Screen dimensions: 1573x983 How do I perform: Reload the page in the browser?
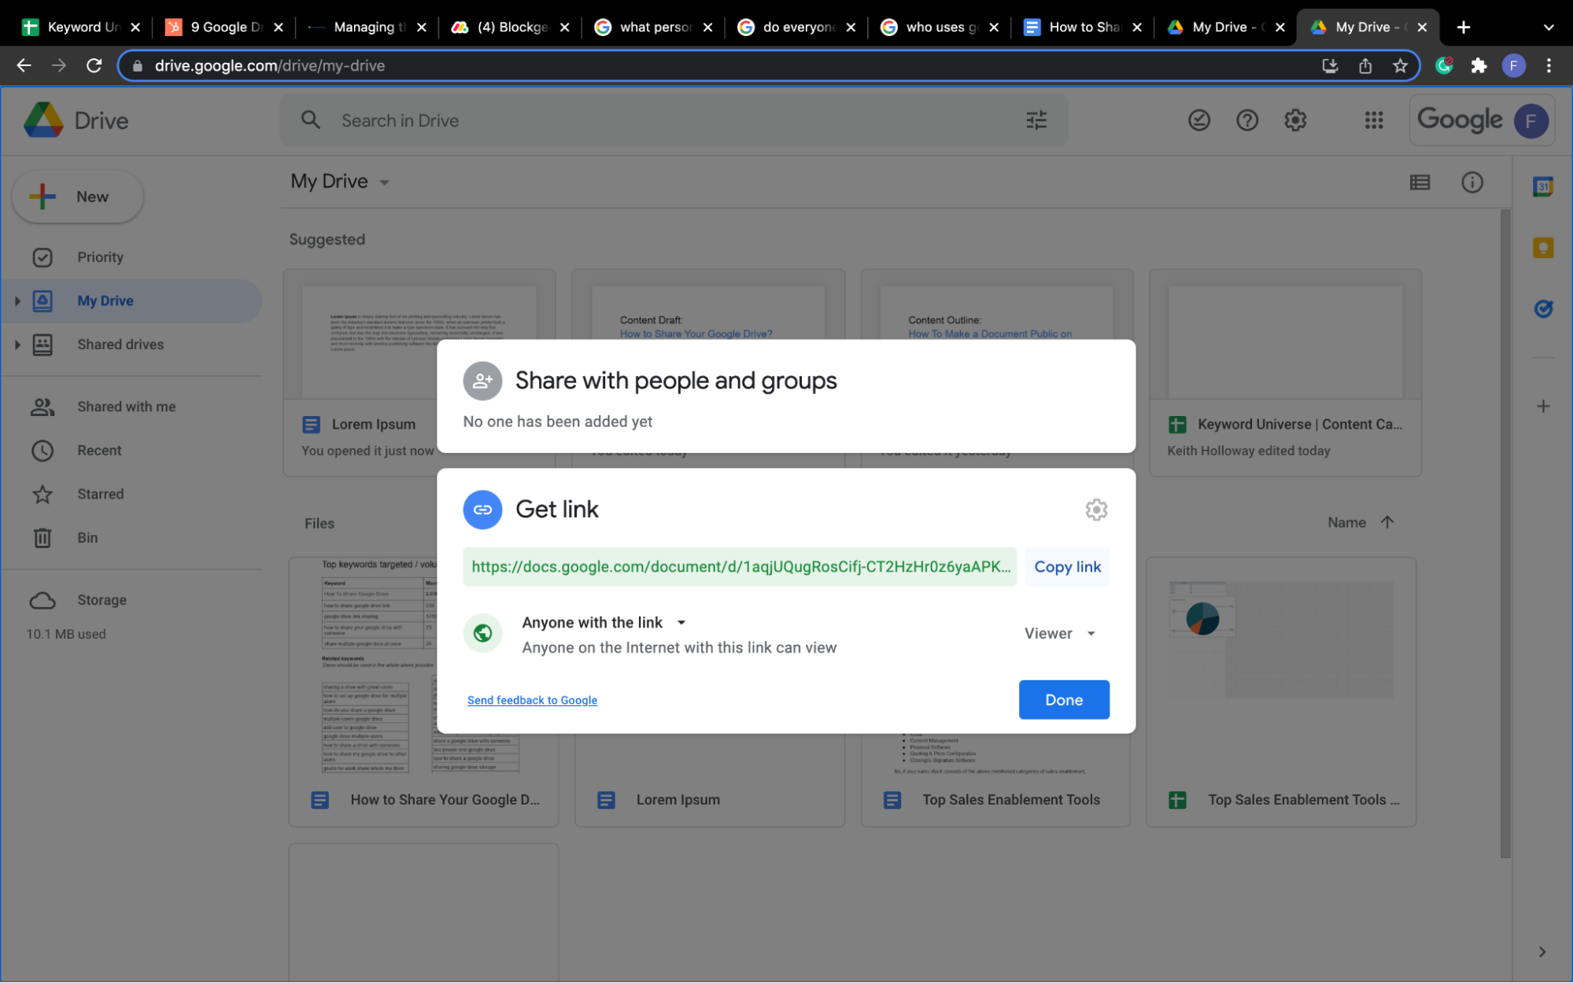[94, 65]
